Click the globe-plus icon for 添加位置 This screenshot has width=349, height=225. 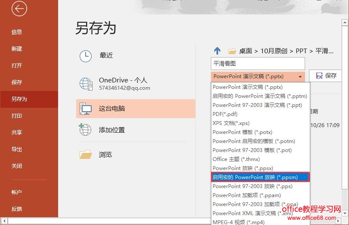coord(85,130)
